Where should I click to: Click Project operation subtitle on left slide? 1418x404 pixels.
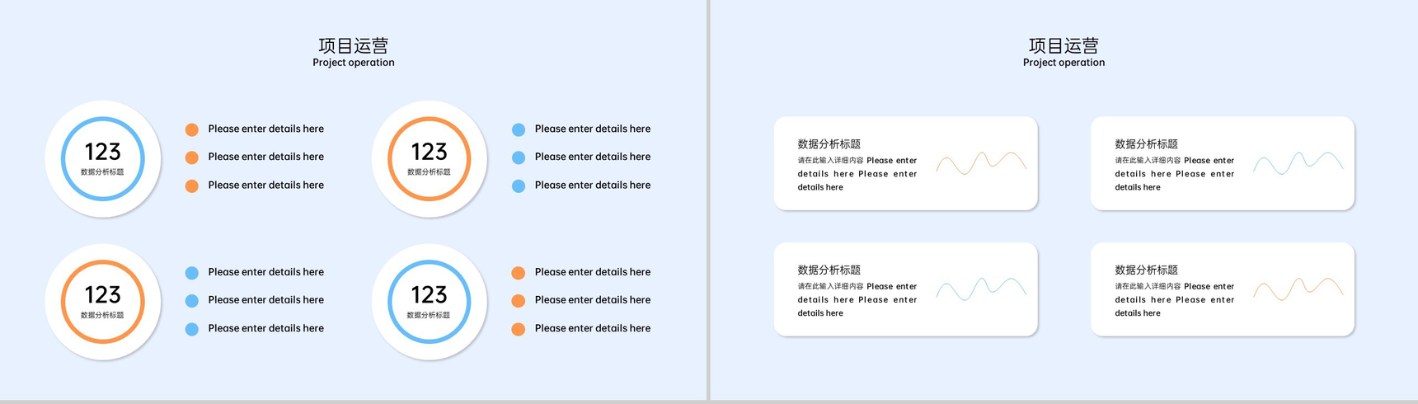(354, 63)
